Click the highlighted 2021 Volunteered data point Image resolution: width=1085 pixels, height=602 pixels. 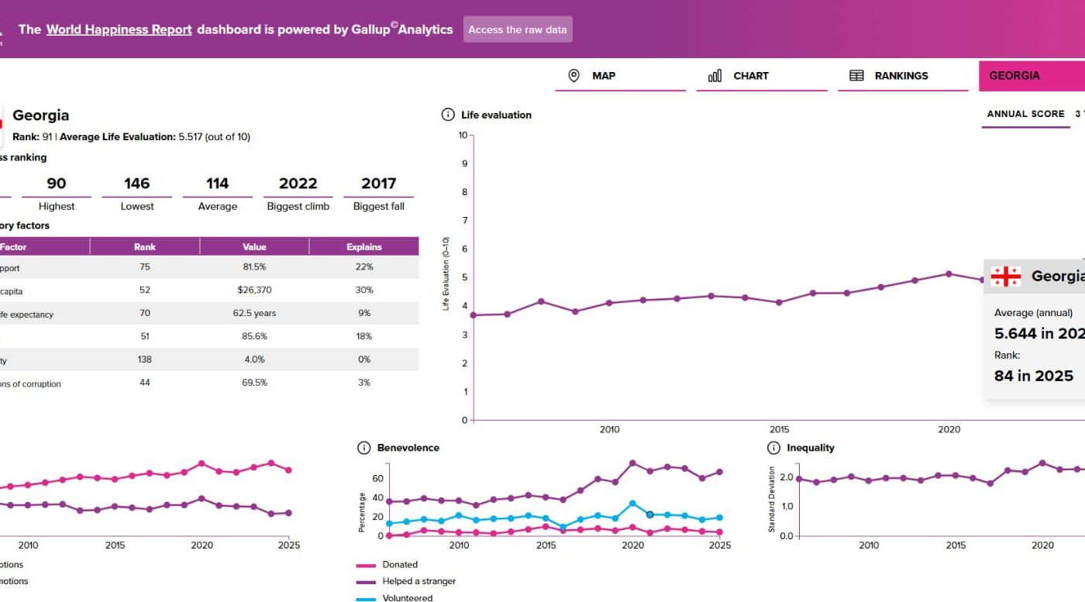tap(650, 514)
